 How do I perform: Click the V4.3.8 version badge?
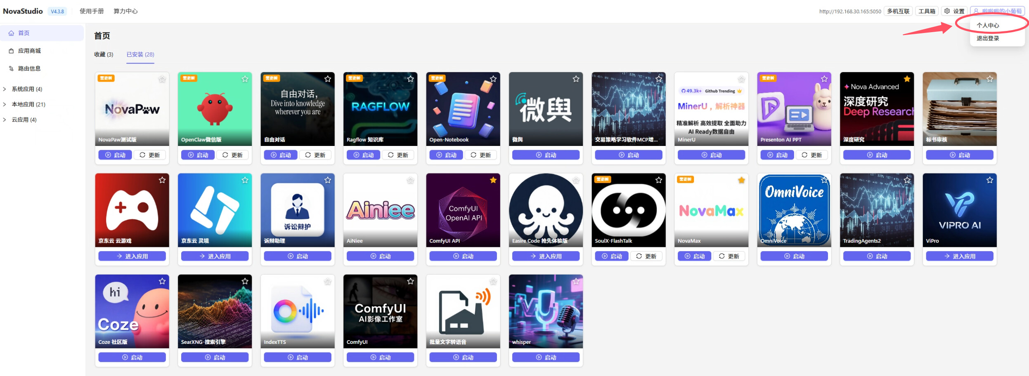pyautogui.click(x=57, y=12)
